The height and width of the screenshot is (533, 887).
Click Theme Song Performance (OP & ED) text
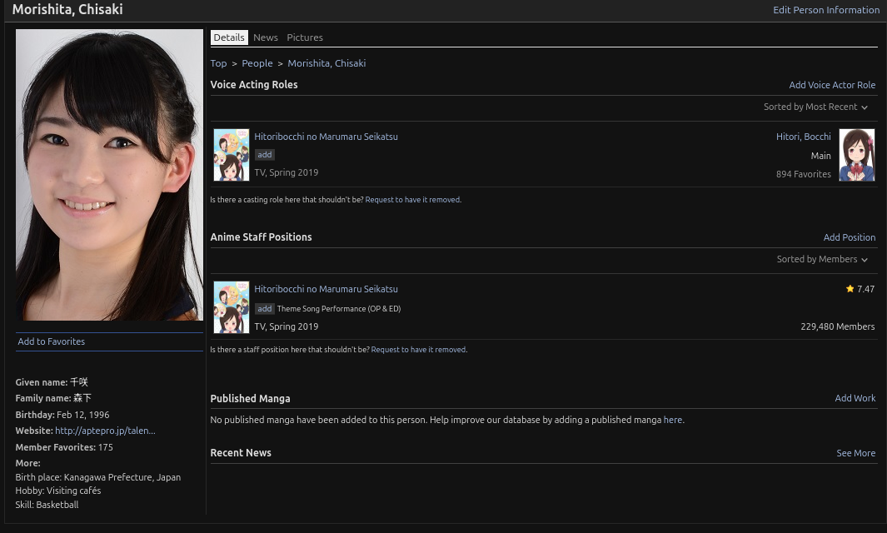339,309
